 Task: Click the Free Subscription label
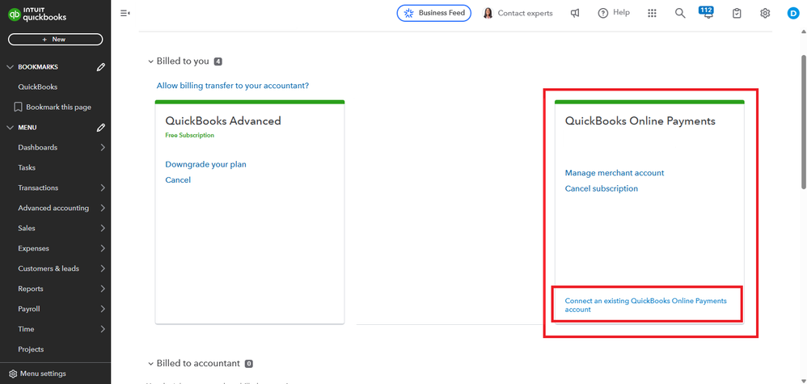click(189, 135)
